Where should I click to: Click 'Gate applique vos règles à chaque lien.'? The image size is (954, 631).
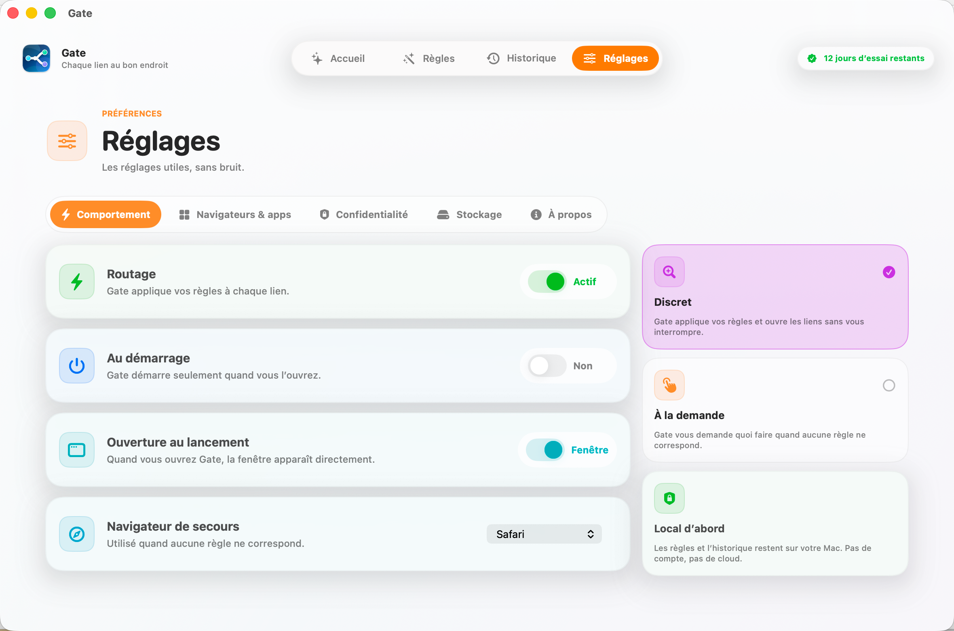coord(198,291)
